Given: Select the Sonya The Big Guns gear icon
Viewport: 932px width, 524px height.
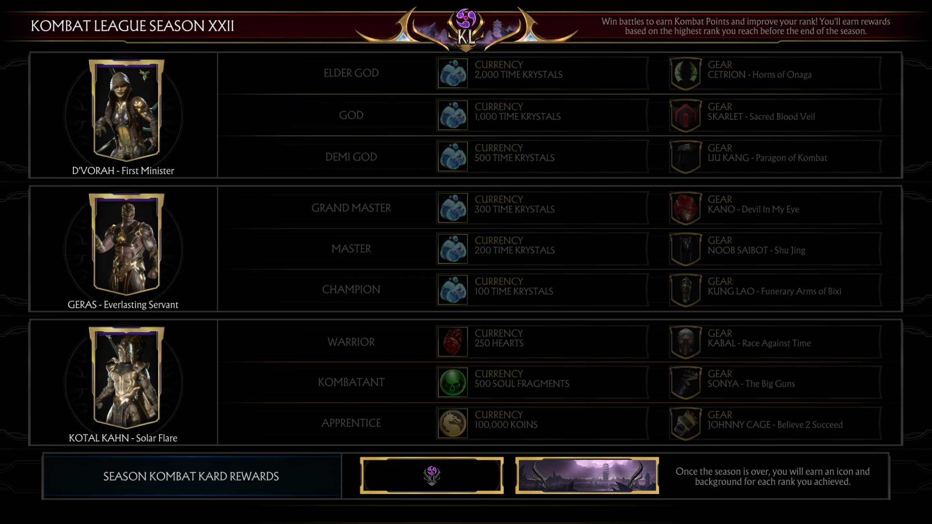Looking at the screenshot, I should point(685,383).
